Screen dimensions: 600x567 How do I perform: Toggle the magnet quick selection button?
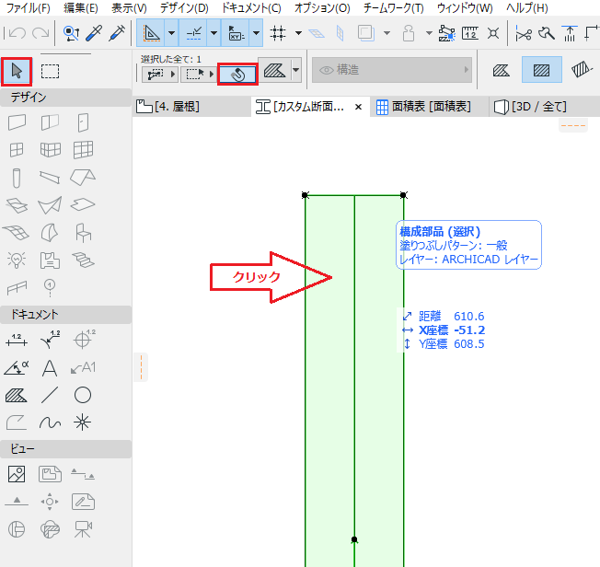coord(237,74)
